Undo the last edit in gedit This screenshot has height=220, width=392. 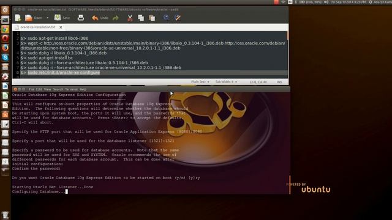coord(100,18)
